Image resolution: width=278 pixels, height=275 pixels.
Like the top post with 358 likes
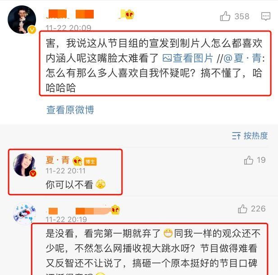225,16
